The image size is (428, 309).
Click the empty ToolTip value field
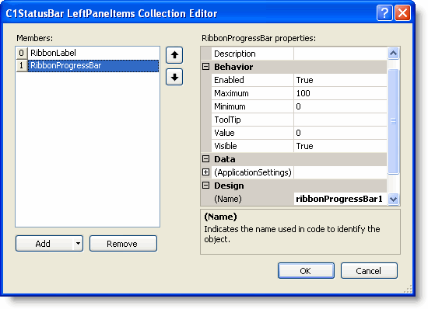click(340, 120)
